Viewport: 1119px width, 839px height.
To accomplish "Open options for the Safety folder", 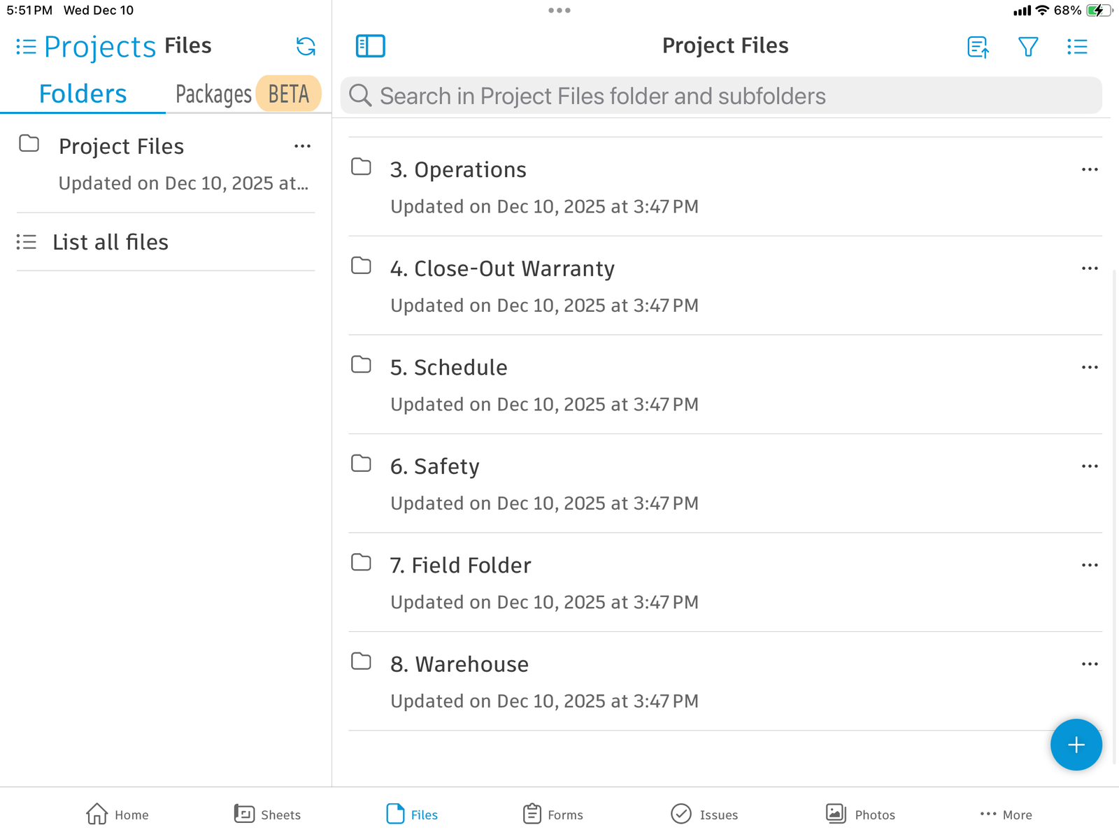I will pyautogui.click(x=1089, y=466).
